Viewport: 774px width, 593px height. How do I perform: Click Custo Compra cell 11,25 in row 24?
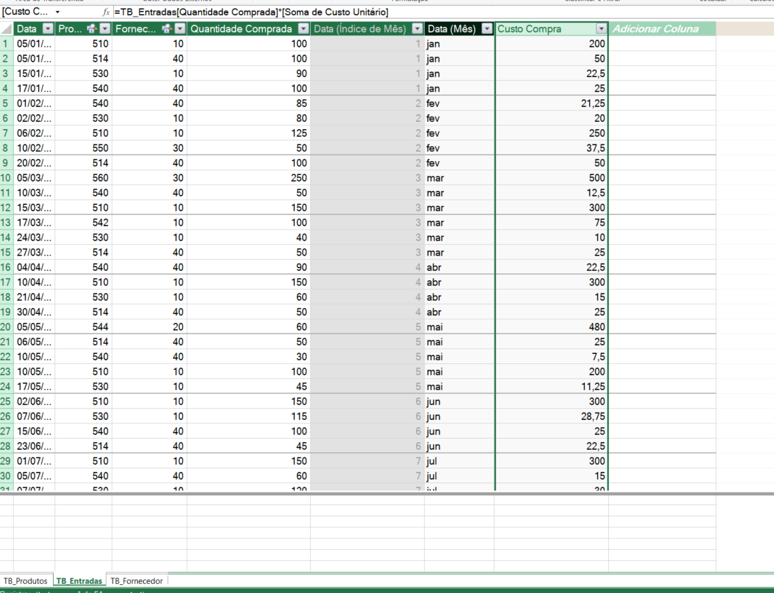coord(551,387)
